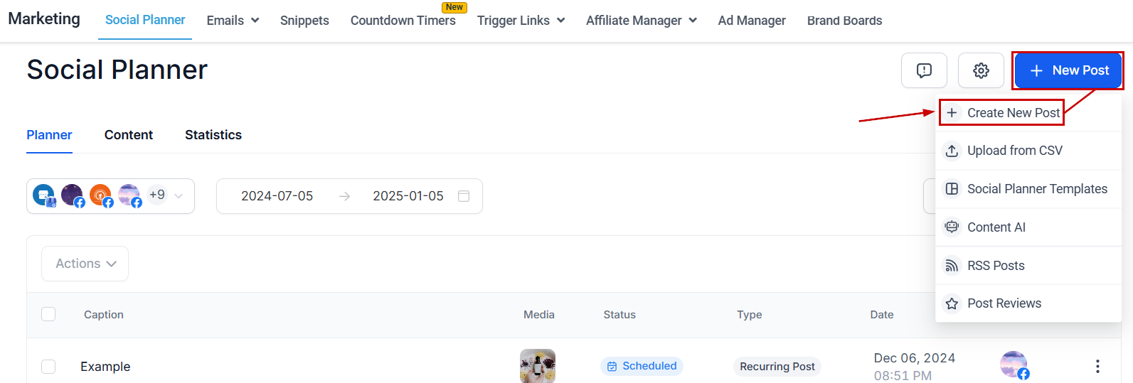
Task: Click the calendar icon in date range
Action: tap(464, 196)
